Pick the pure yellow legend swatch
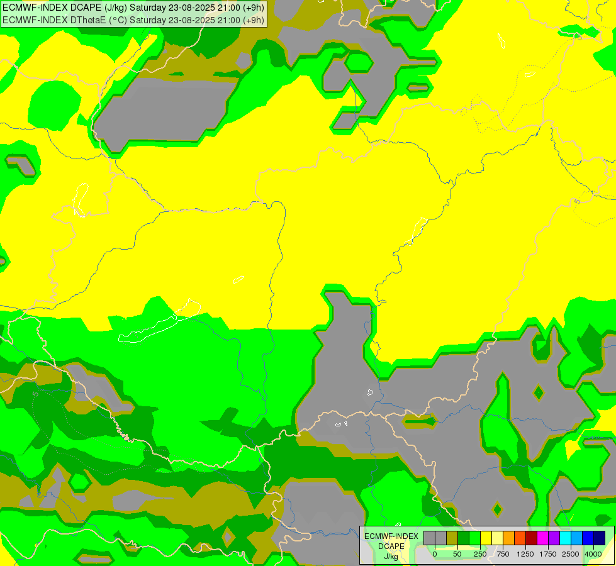 [486, 538]
